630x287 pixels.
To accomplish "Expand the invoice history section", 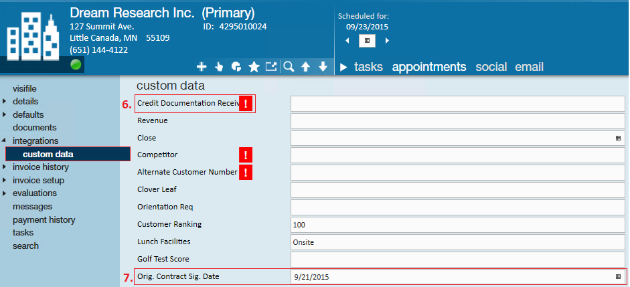I will tap(5, 167).
